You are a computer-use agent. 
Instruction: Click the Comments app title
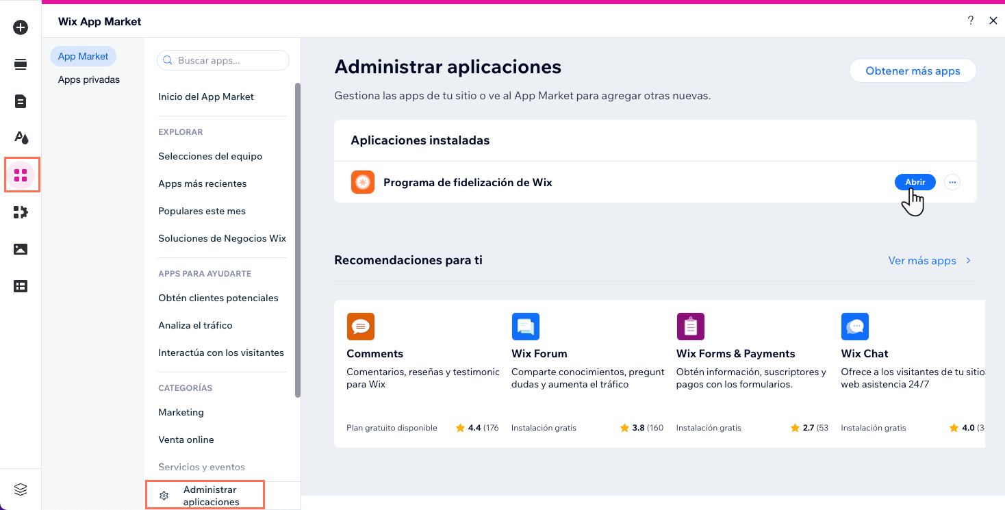point(375,353)
